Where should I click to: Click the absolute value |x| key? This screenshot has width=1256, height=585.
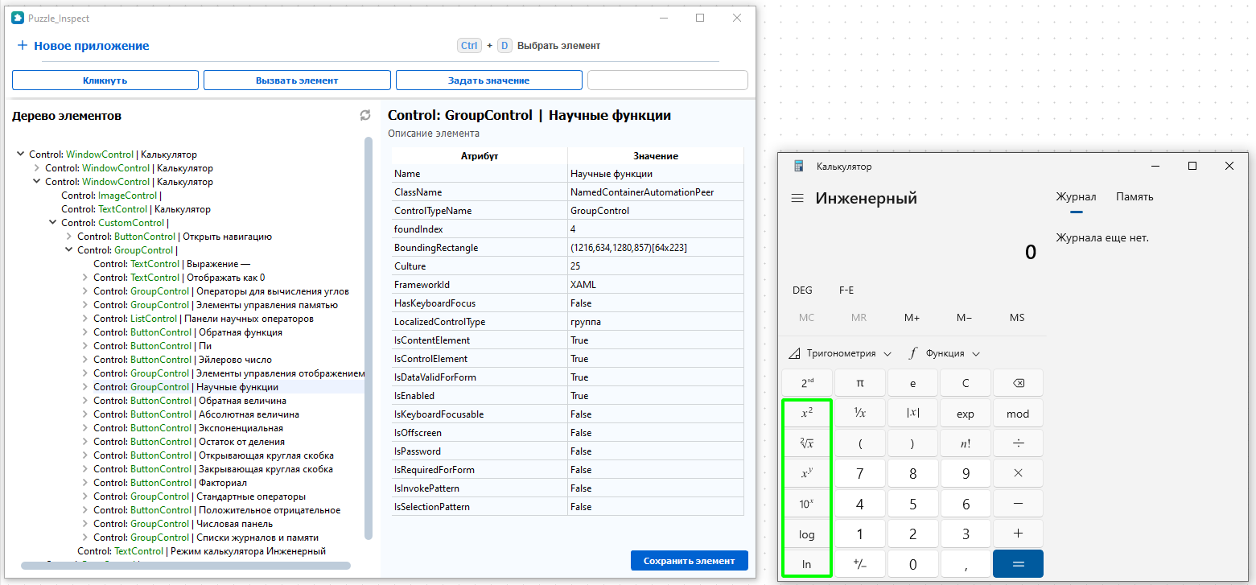912,414
